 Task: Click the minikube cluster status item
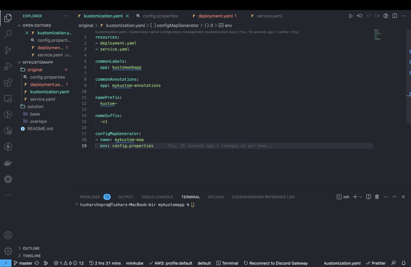[x=134, y=263]
